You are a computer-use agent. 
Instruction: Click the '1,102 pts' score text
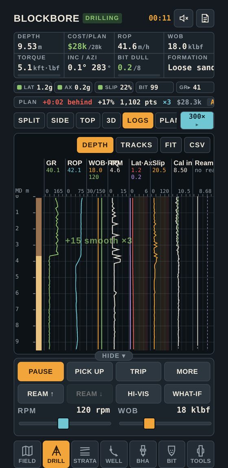tap(138, 102)
